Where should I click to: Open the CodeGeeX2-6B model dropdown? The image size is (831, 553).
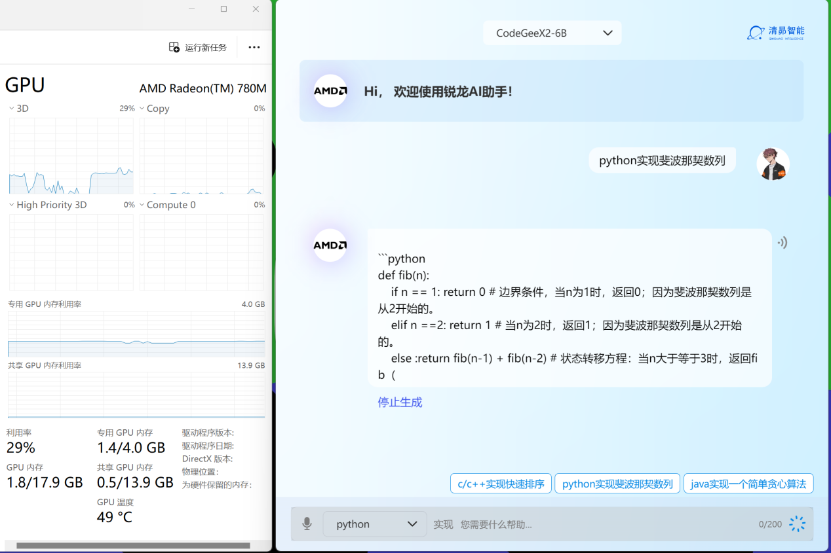click(552, 32)
